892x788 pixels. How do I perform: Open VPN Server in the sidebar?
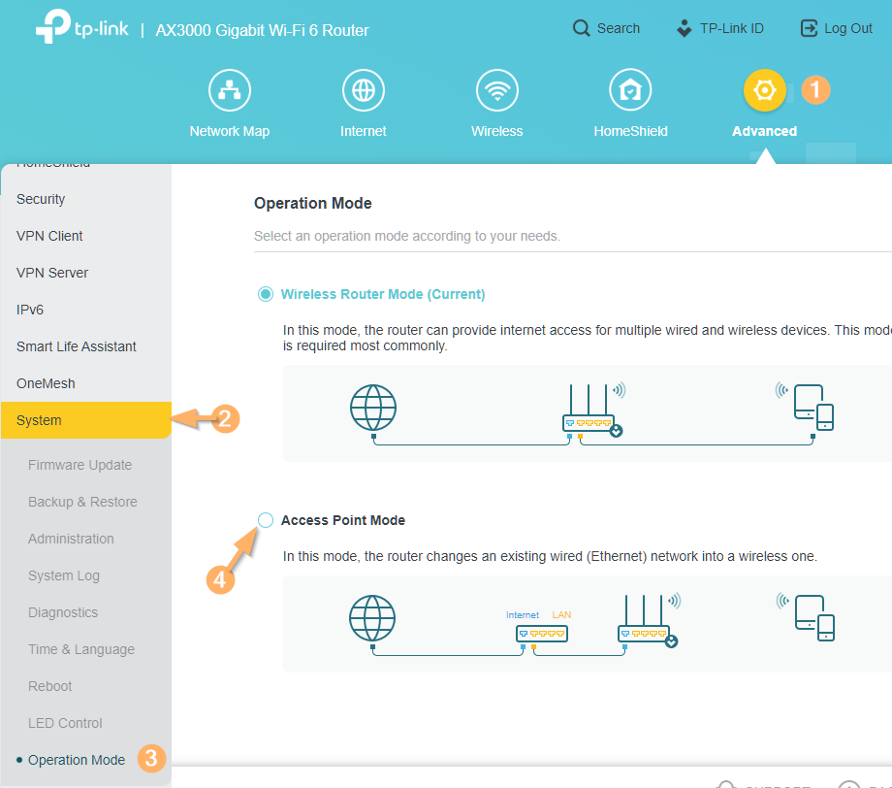(x=86, y=273)
